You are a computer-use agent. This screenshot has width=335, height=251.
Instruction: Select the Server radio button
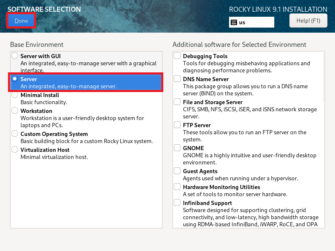(15, 79)
